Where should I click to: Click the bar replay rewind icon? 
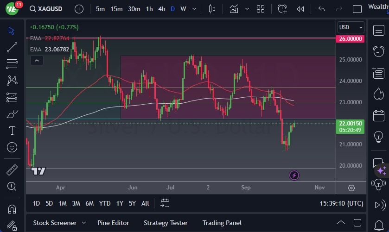[300, 9]
